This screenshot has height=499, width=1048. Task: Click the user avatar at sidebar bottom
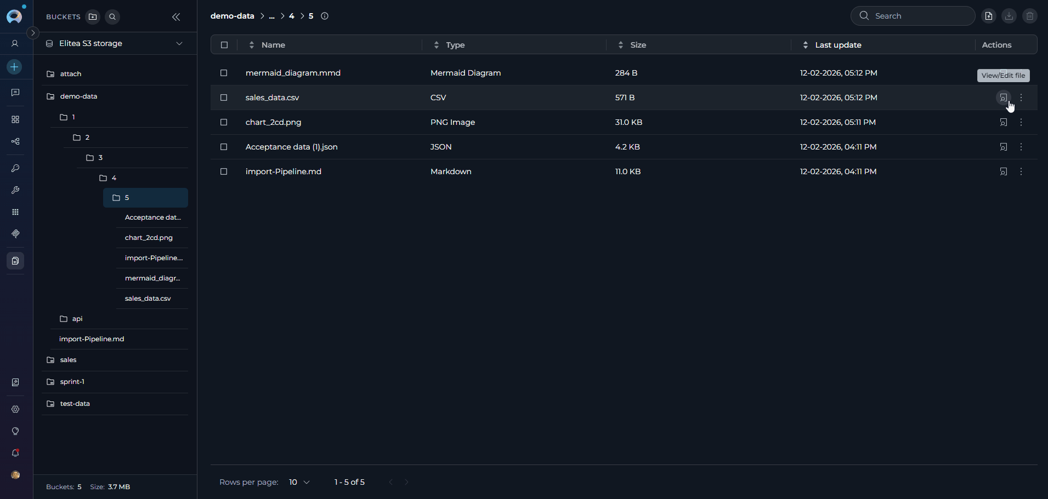tap(15, 475)
